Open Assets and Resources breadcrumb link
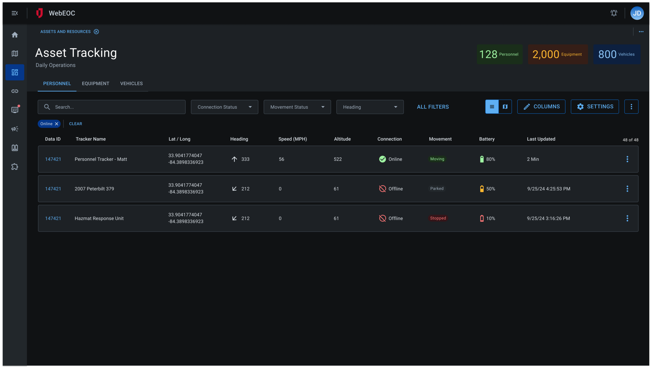 click(65, 32)
